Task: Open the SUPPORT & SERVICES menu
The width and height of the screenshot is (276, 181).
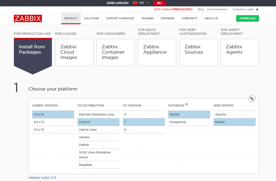Action: tap(120, 18)
